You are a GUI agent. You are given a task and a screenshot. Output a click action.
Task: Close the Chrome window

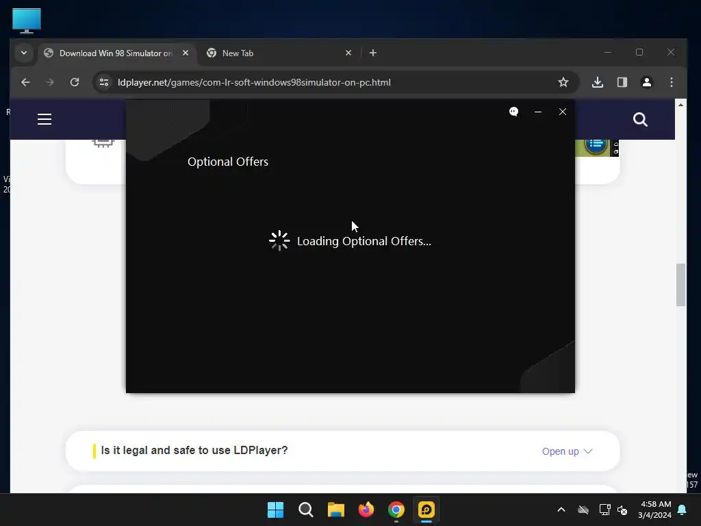coord(671,52)
